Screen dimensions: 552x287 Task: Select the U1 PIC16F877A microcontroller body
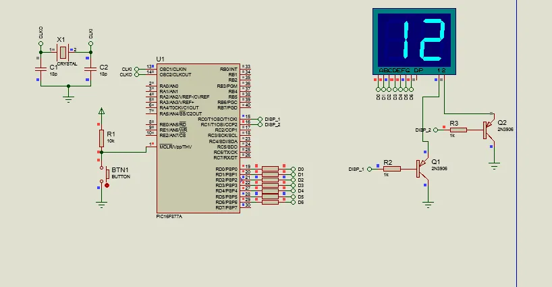pyautogui.click(x=198, y=138)
